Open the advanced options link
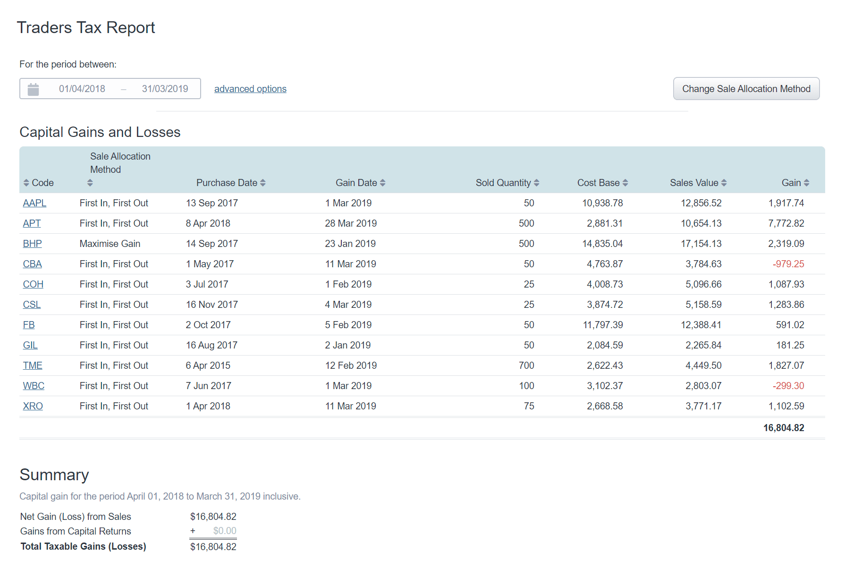The image size is (845, 569). click(x=250, y=89)
